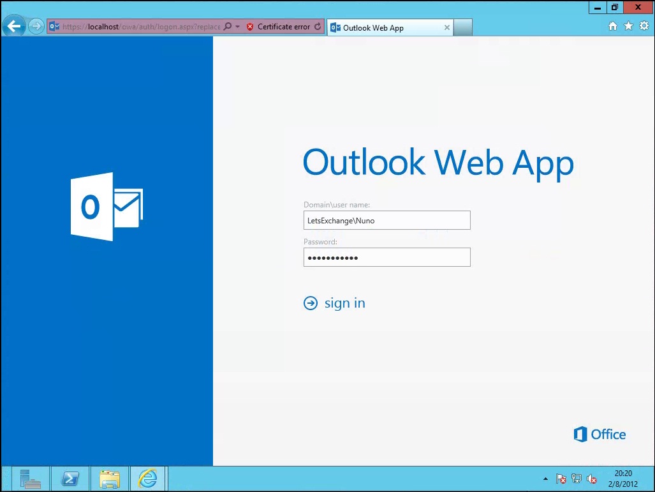Click the muted speaker volume icon
Image resolution: width=655 pixels, height=492 pixels.
coord(591,479)
